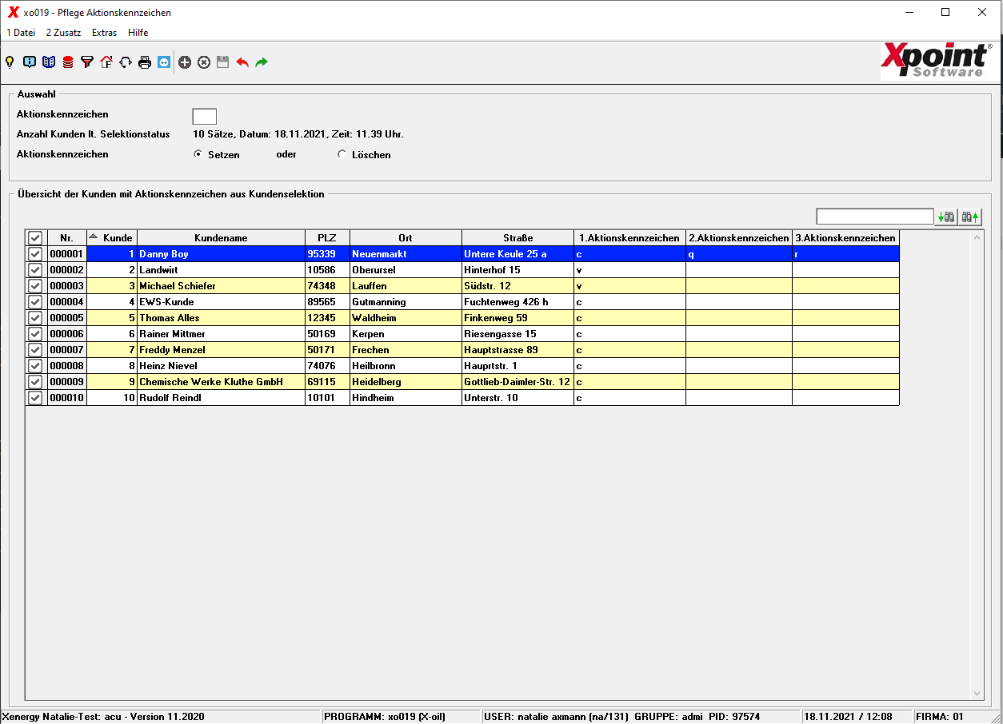Sort by the Ort column header
This screenshot has height=724, width=1003.
click(x=406, y=238)
